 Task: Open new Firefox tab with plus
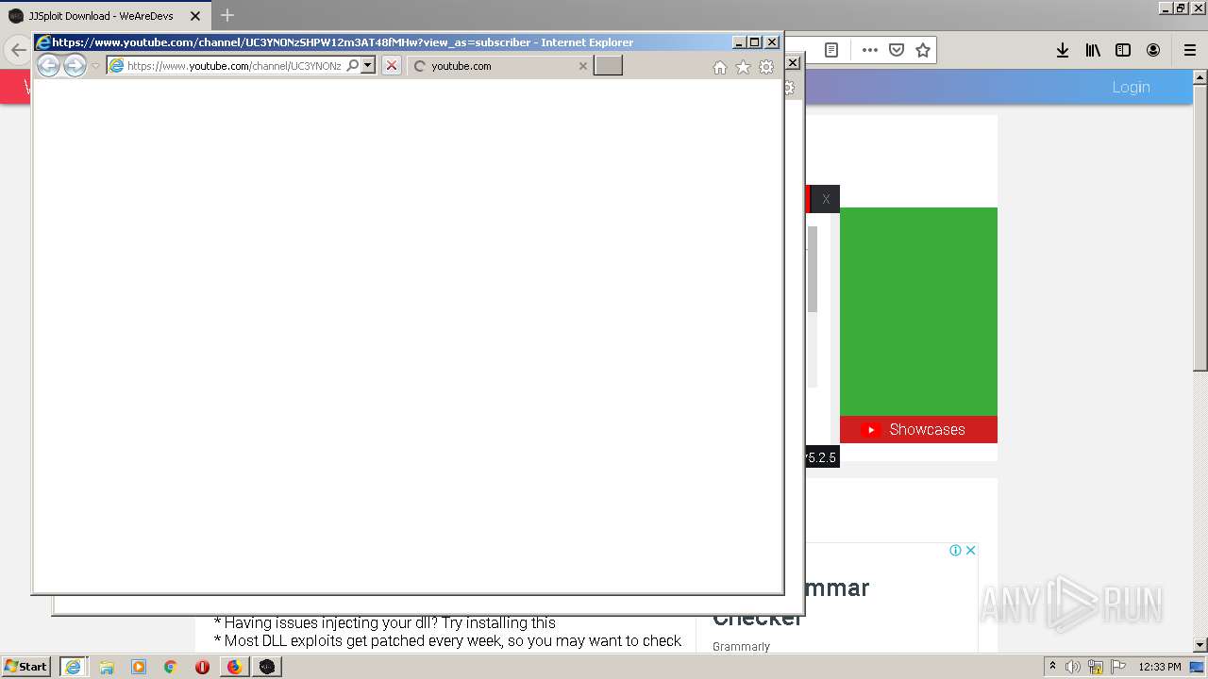pos(227,15)
